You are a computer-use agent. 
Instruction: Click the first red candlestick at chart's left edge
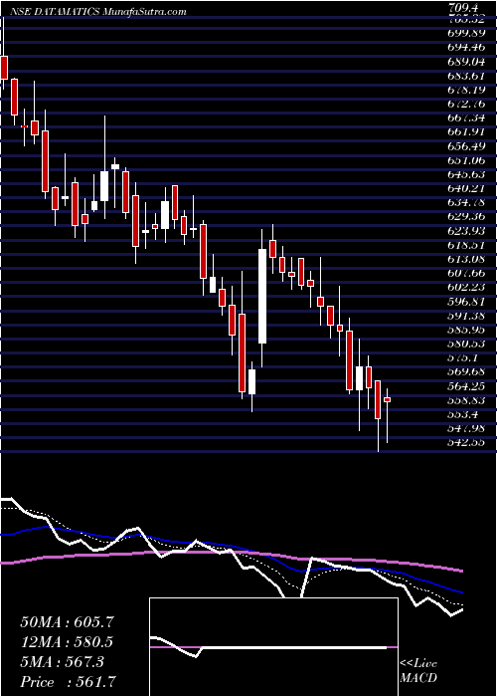coord(4,68)
